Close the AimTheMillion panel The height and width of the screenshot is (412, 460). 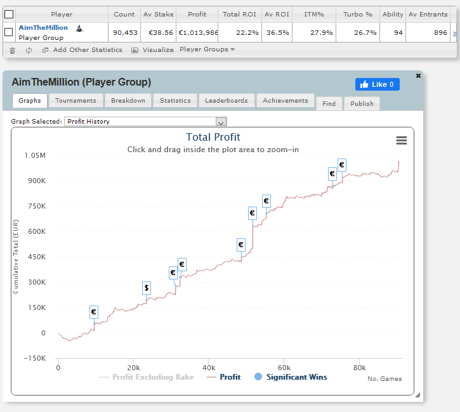pos(418,75)
